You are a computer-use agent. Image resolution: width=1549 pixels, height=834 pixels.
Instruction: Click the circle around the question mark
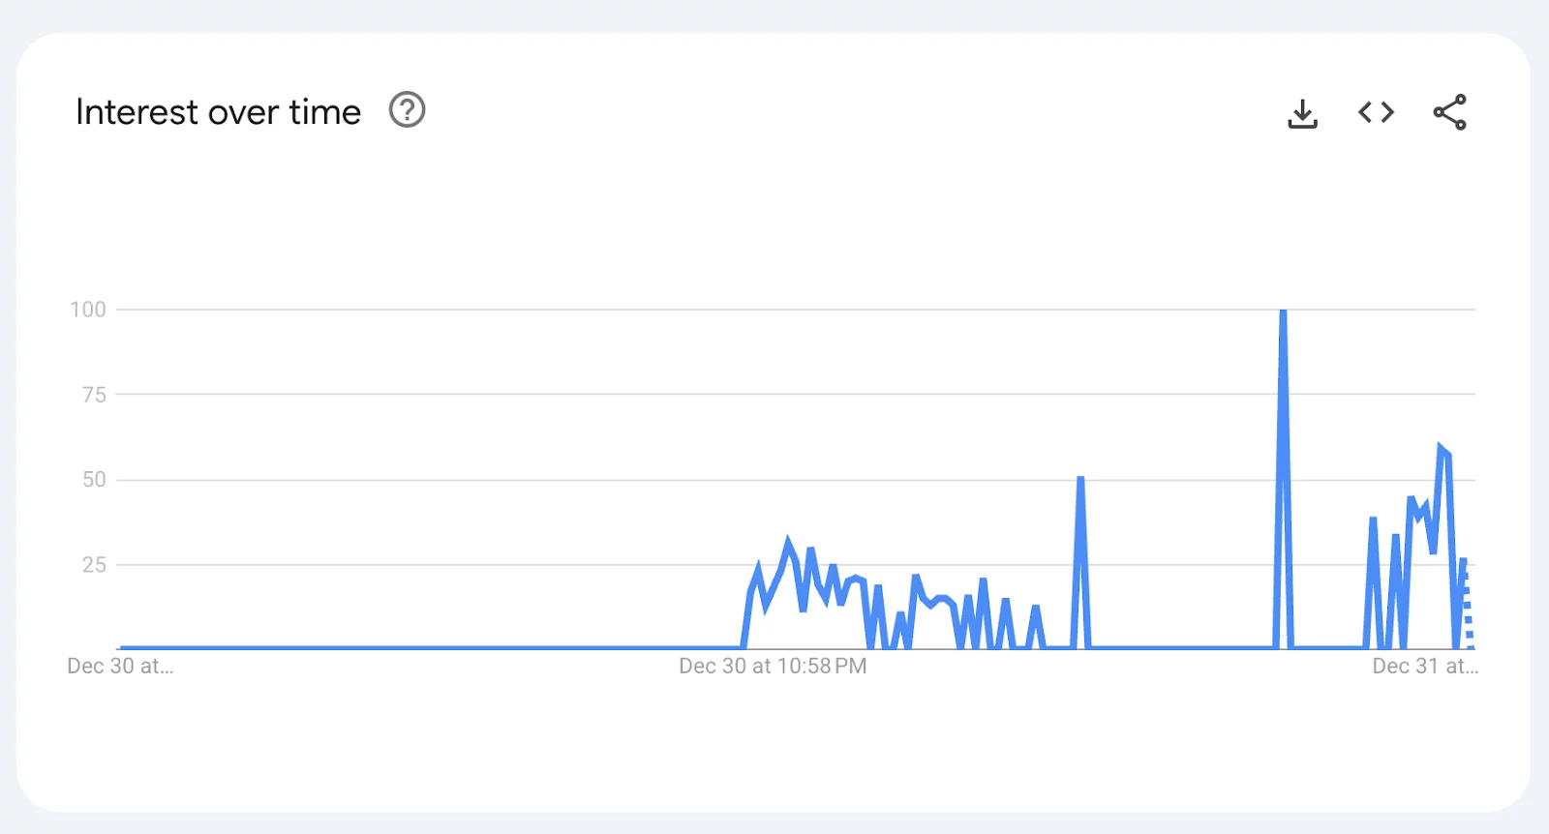click(x=408, y=110)
